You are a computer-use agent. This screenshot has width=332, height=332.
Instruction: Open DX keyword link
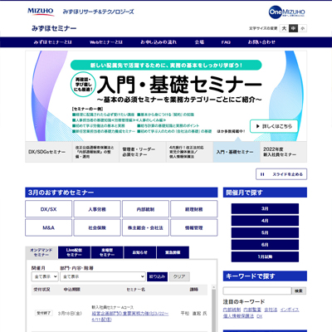(x=259, y=316)
